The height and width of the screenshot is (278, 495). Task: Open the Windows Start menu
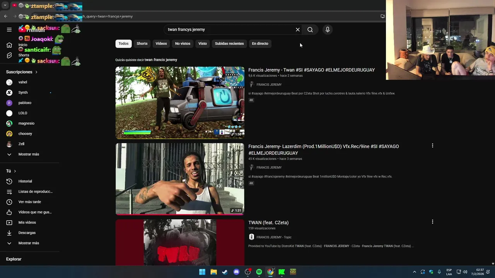[x=202, y=272]
